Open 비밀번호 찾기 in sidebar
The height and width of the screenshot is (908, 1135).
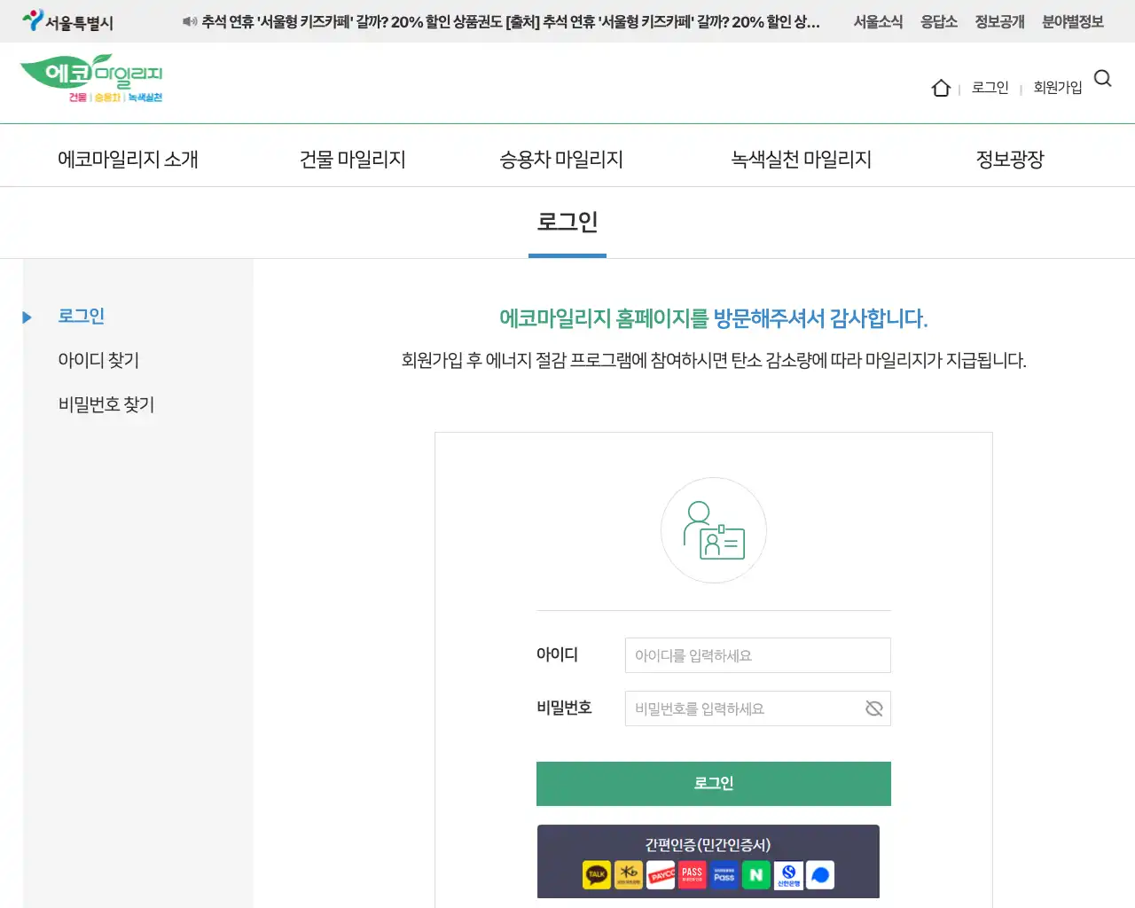pyautogui.click(x=106, y=404)
